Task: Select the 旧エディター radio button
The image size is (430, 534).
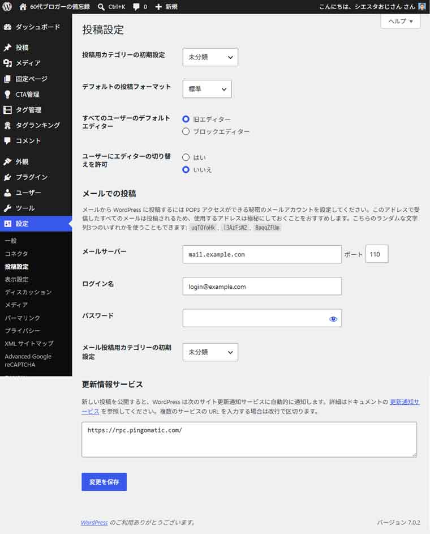Action: pos(186,119)
